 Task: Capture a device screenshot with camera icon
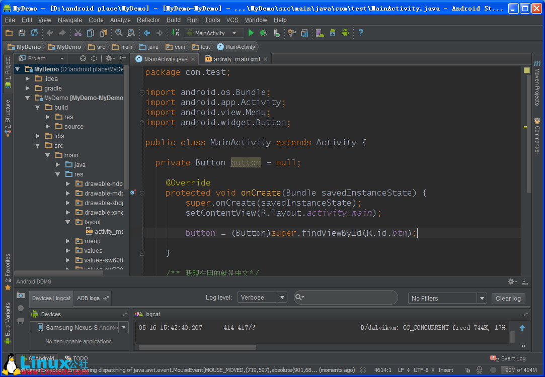21,295
